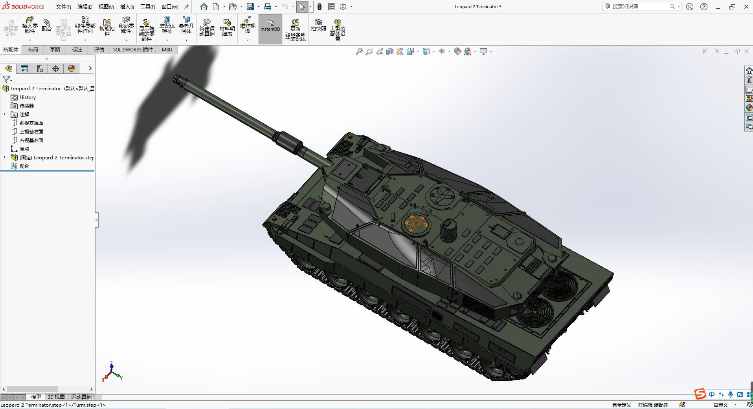753x409 pixels.
Task: Click Section View icon
Action: (x=390, y=51)
